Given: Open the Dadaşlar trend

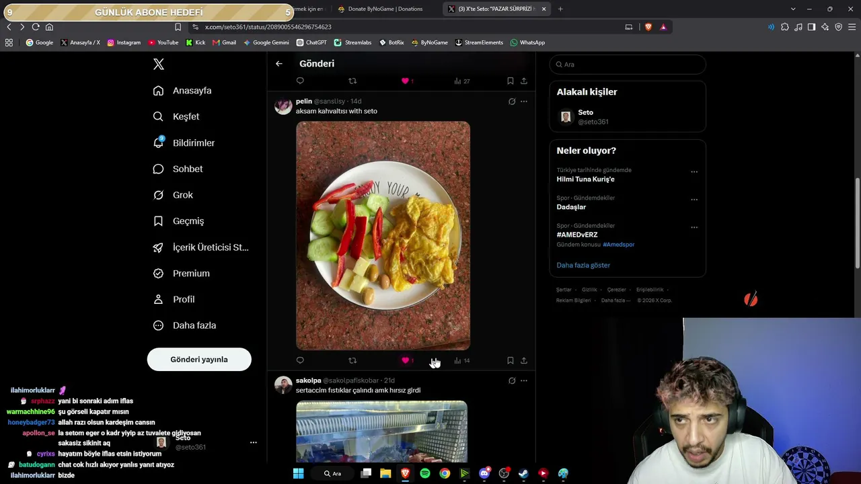Looking at the screenshot, I should click(571, 207).
